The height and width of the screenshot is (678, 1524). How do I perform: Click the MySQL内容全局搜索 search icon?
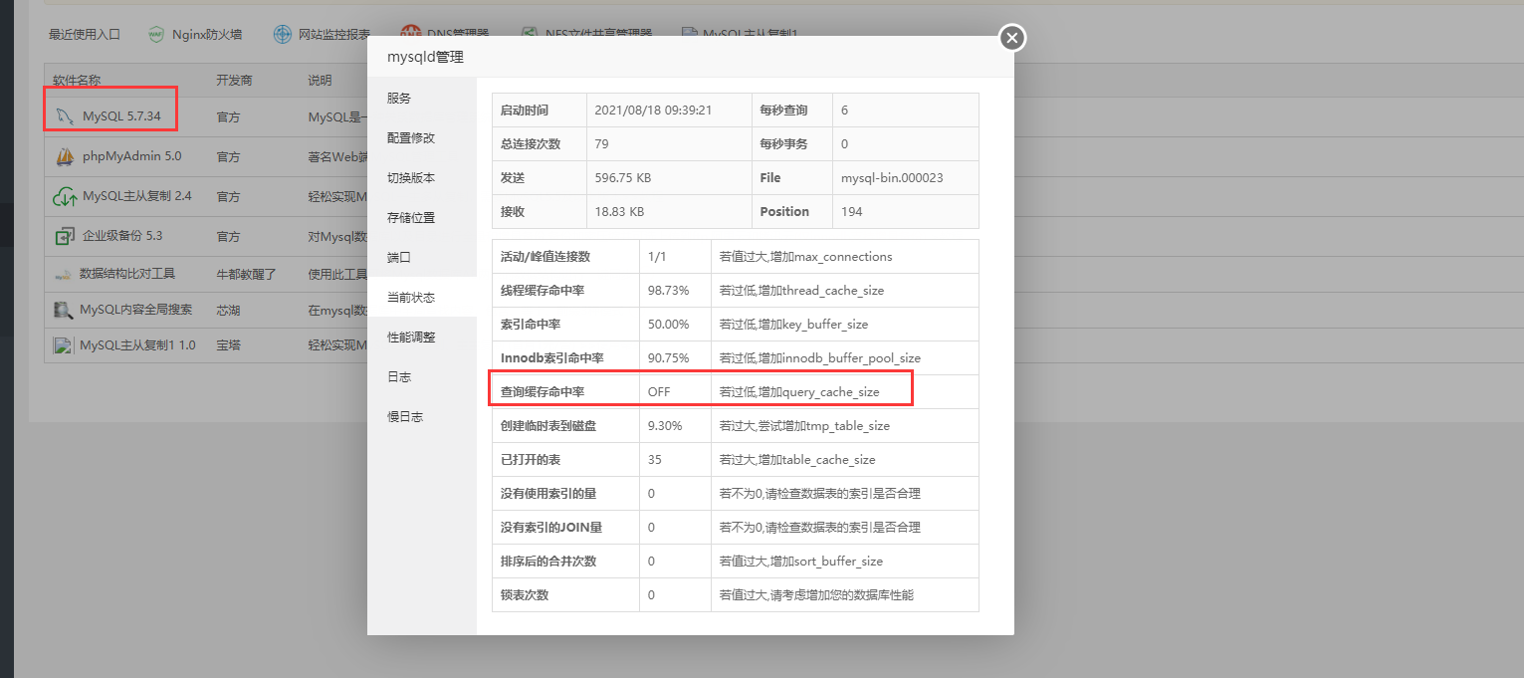tap(63, 311)
